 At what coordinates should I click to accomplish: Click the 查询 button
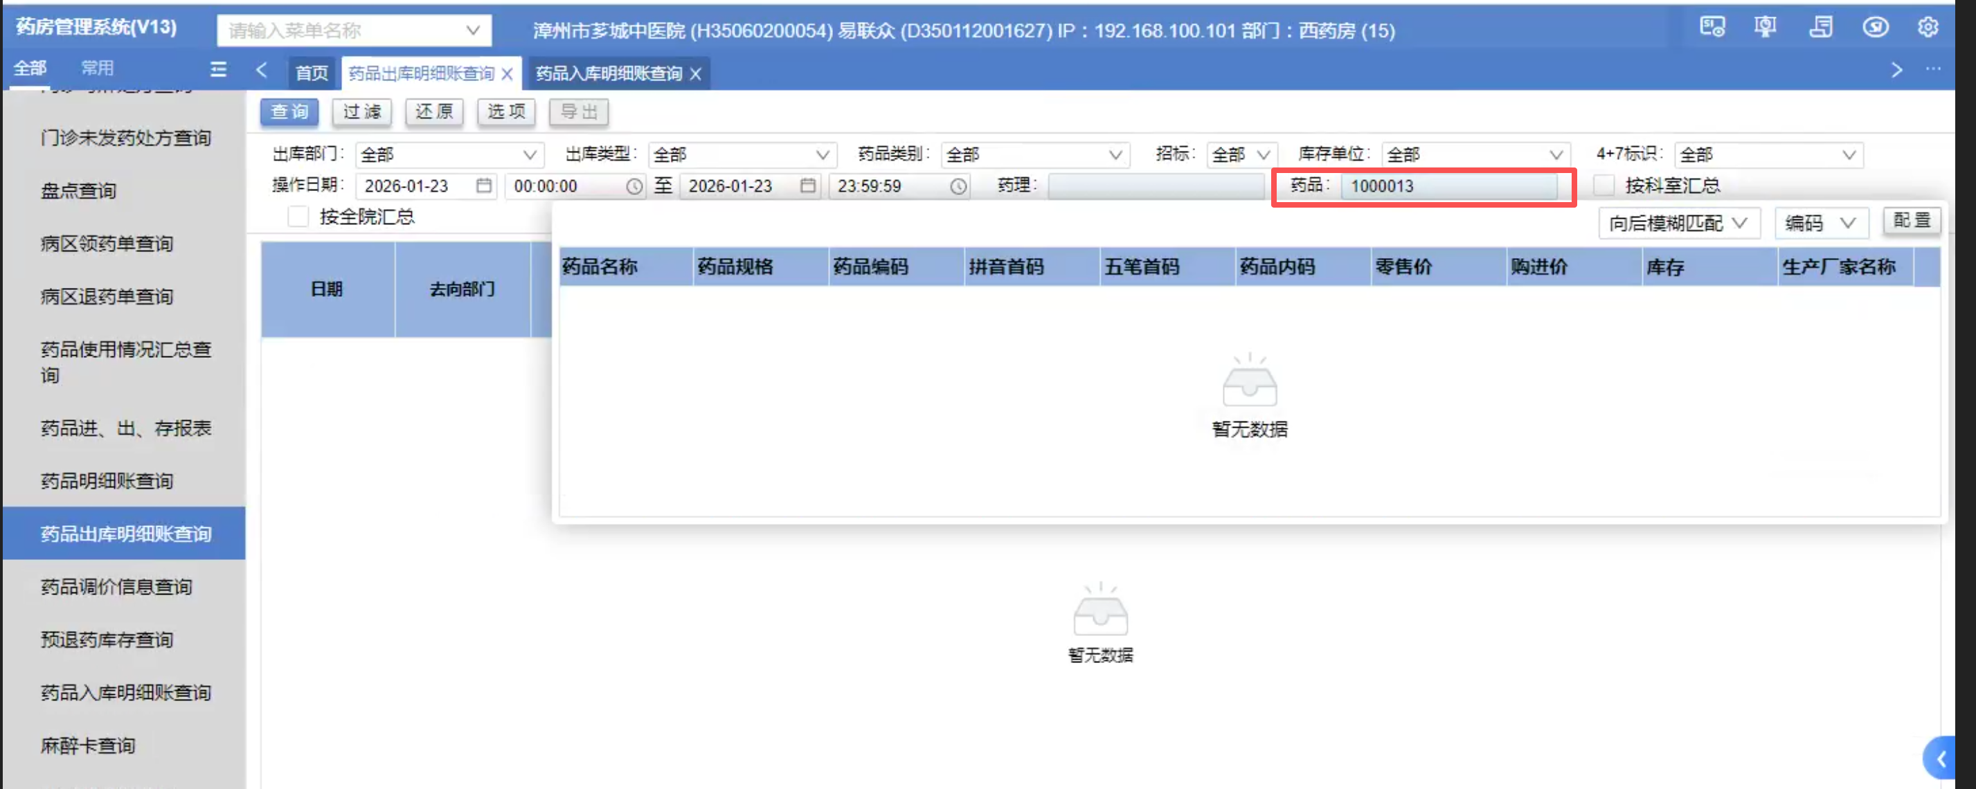click(289, 112)
